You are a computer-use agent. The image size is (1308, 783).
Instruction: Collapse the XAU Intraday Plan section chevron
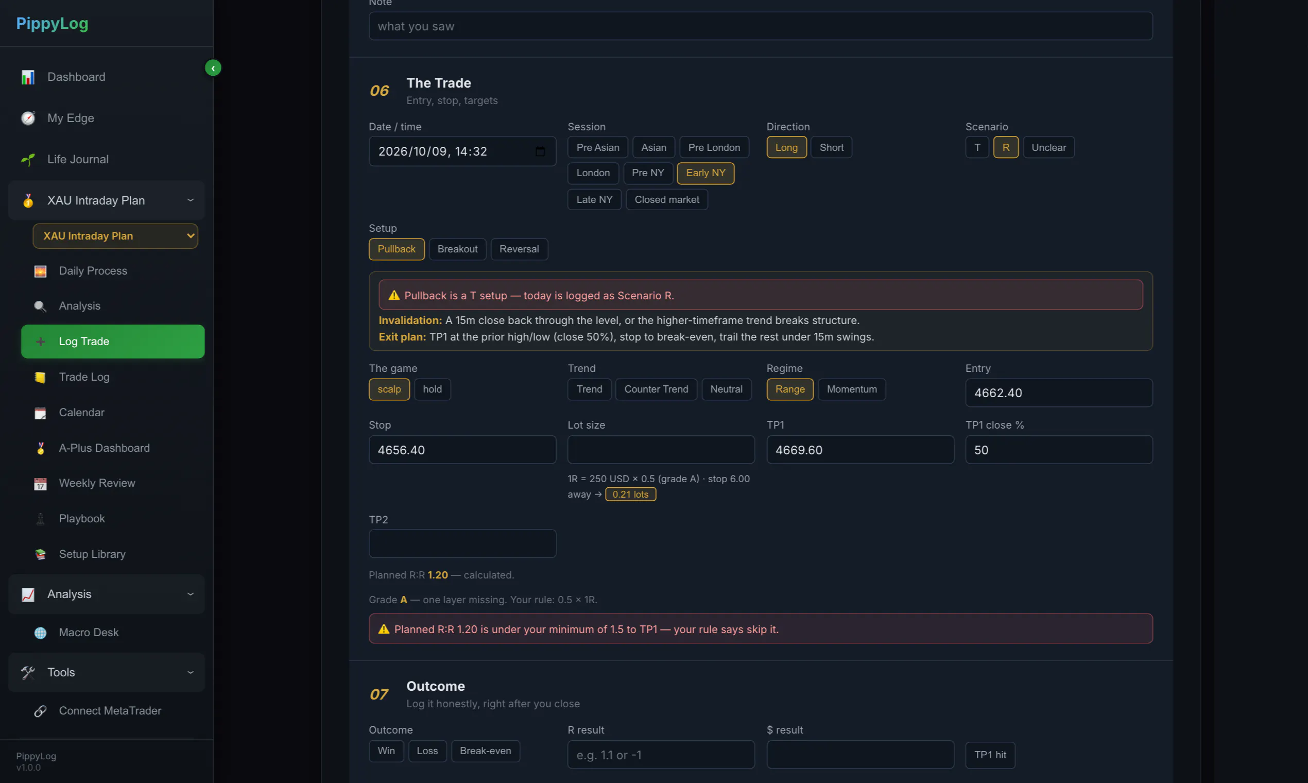point(191,200)
